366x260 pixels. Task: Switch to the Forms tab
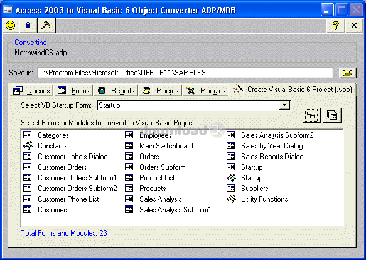tap(73, 90)
